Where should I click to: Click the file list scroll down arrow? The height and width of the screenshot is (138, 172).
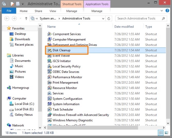(168, 123)
